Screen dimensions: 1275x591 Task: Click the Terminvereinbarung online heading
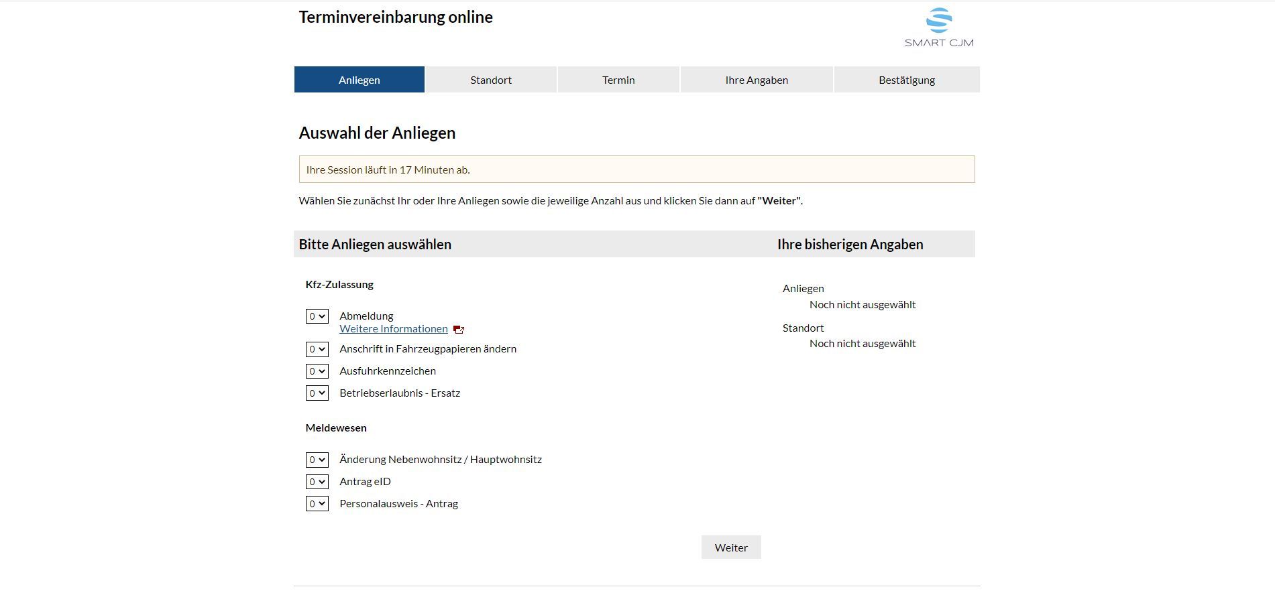(x=396, y=17)
